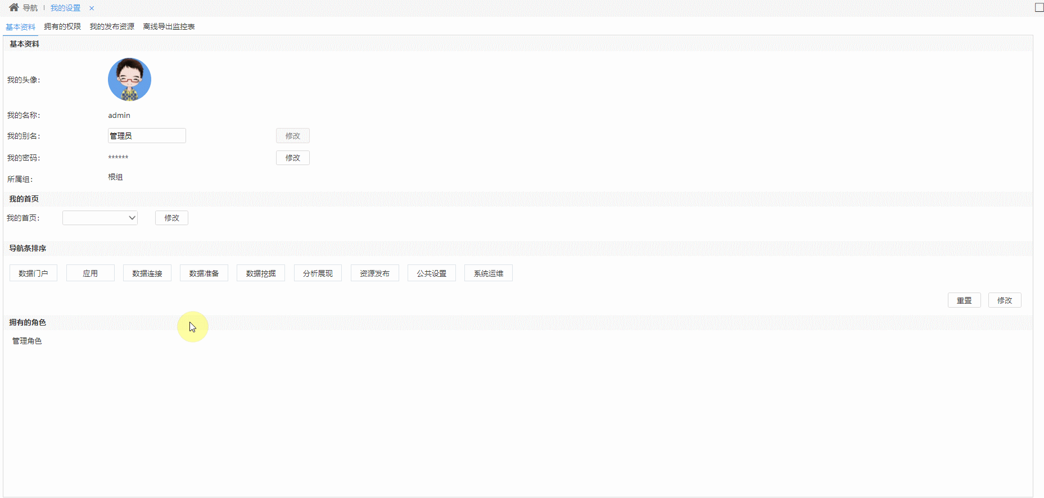The height and width of the screenshot is (498, 1044).
Task: Open the 导航 breadcrumb
Action: point(30,8)
